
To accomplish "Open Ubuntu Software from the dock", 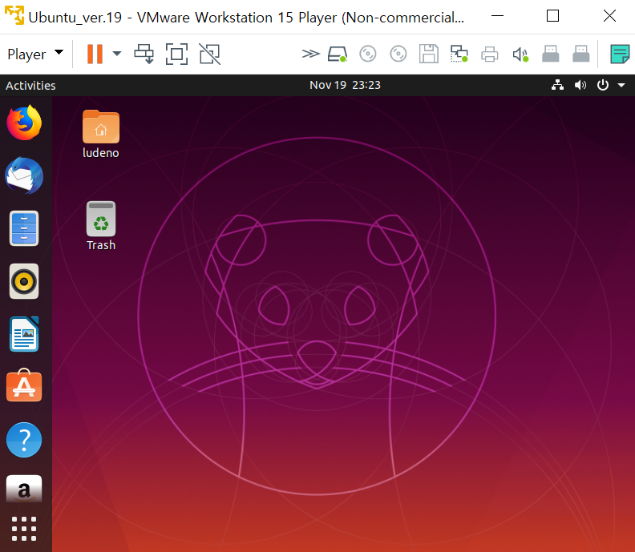I will click(x=24, y=385).
